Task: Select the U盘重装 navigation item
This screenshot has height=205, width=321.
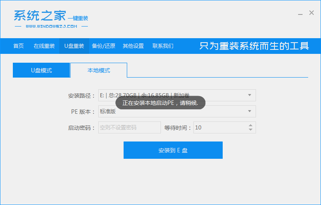Action: tap(74, 46)
